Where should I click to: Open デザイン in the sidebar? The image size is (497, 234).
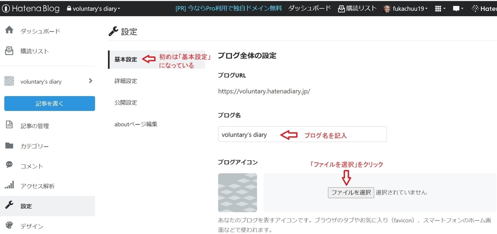[32, 226]
